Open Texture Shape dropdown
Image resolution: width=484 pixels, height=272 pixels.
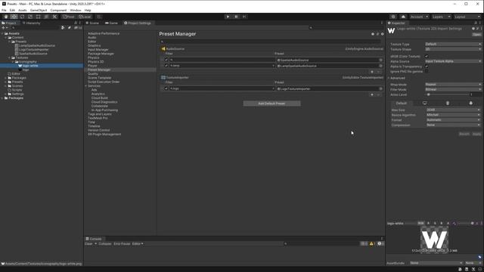pos(453,49)
